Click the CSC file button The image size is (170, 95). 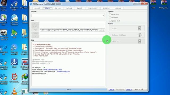pos(35,36)
